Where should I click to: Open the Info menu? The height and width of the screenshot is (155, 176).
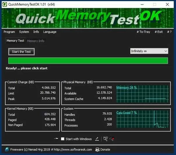point(36,32)
